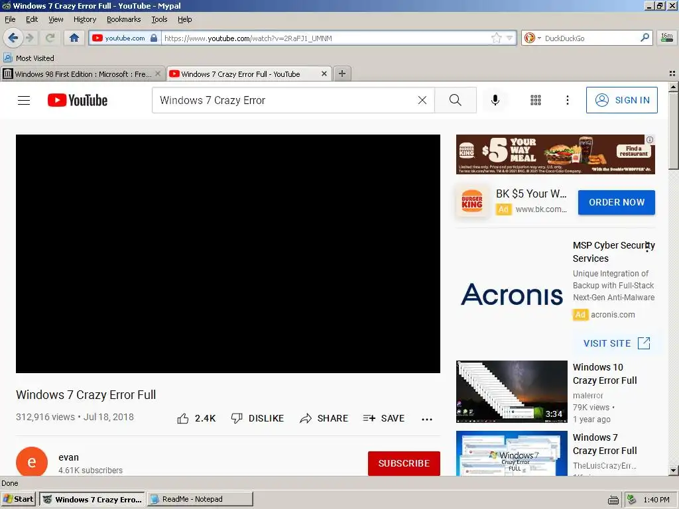
Task: Open Windows 10 Crazy Error Full title link
Action: pyautogui.click(x=605, y=374)
